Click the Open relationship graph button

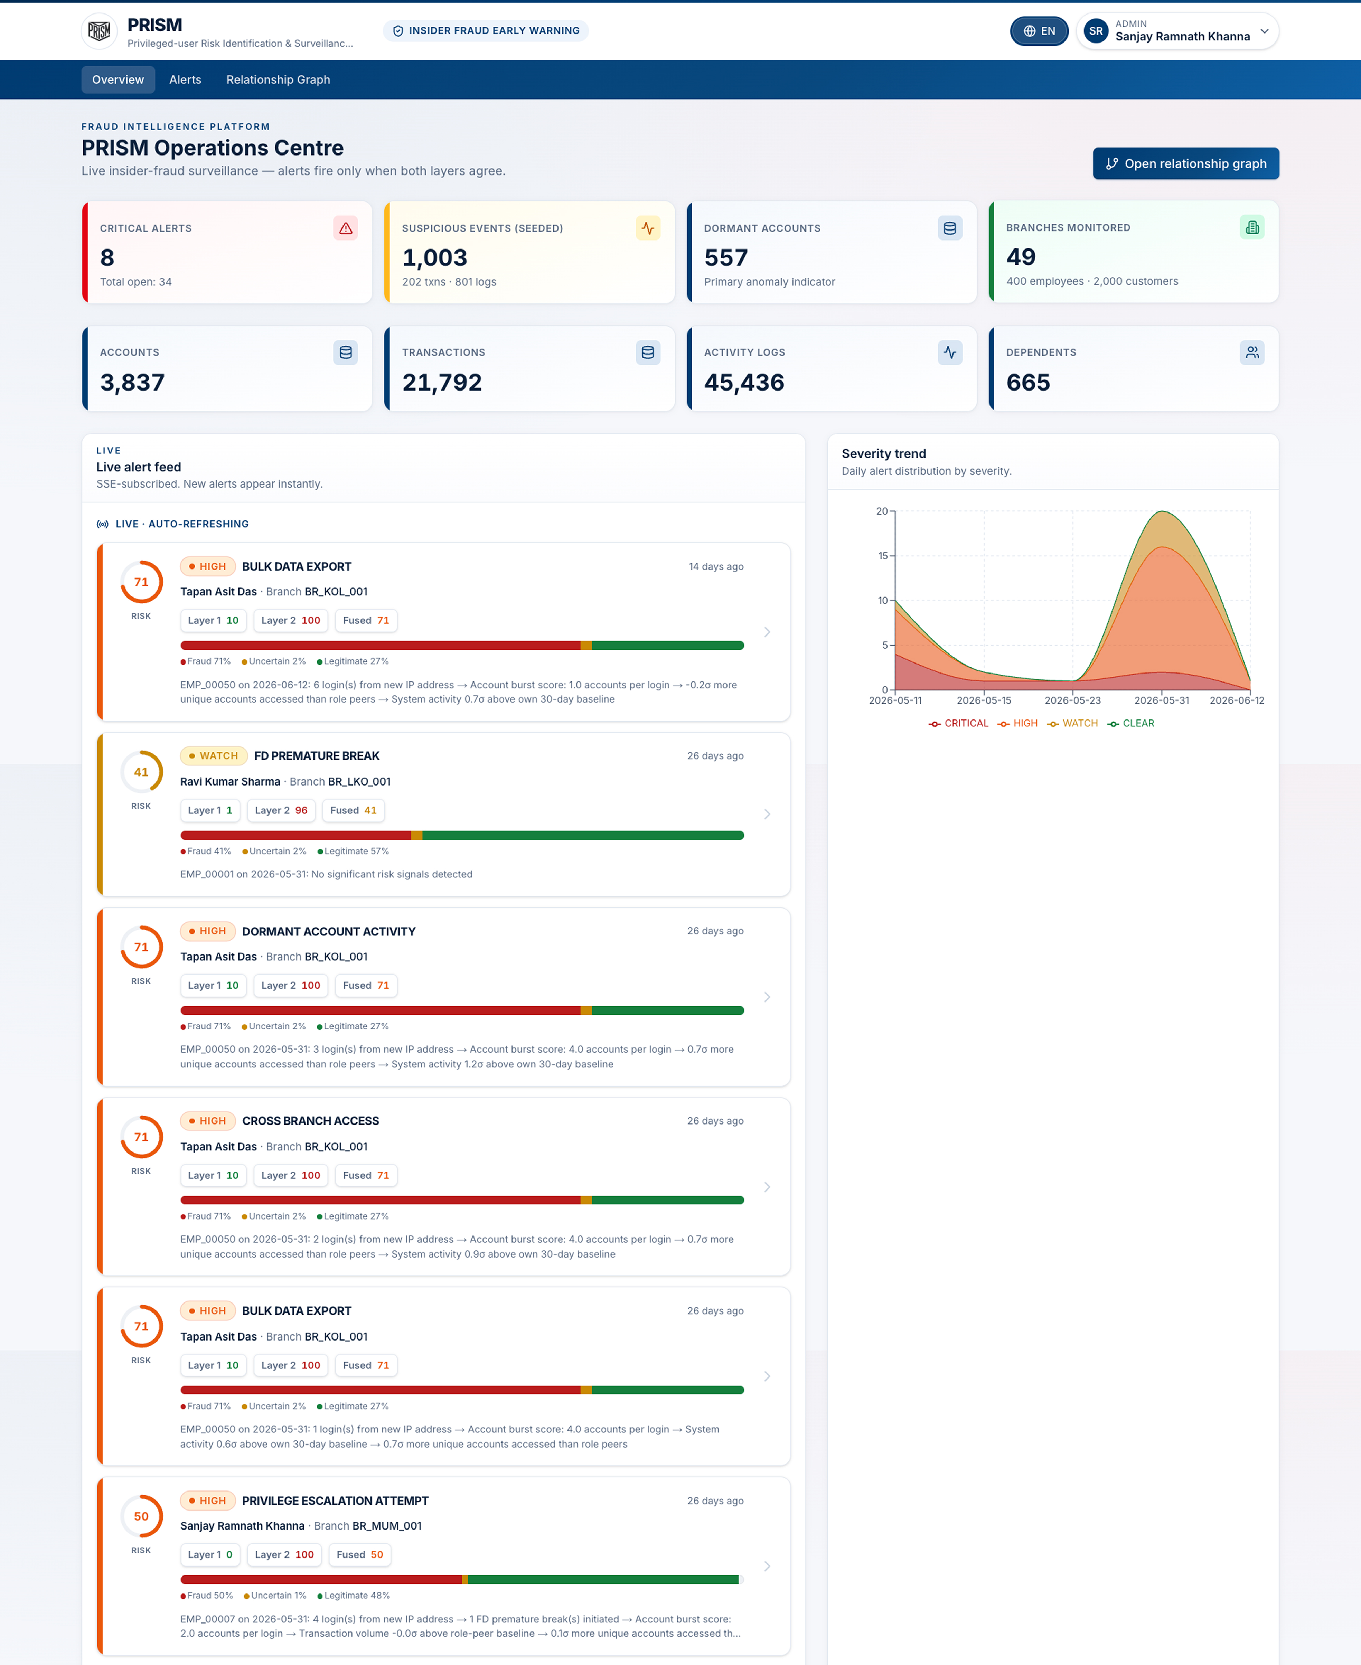(x=1185, y=163)
